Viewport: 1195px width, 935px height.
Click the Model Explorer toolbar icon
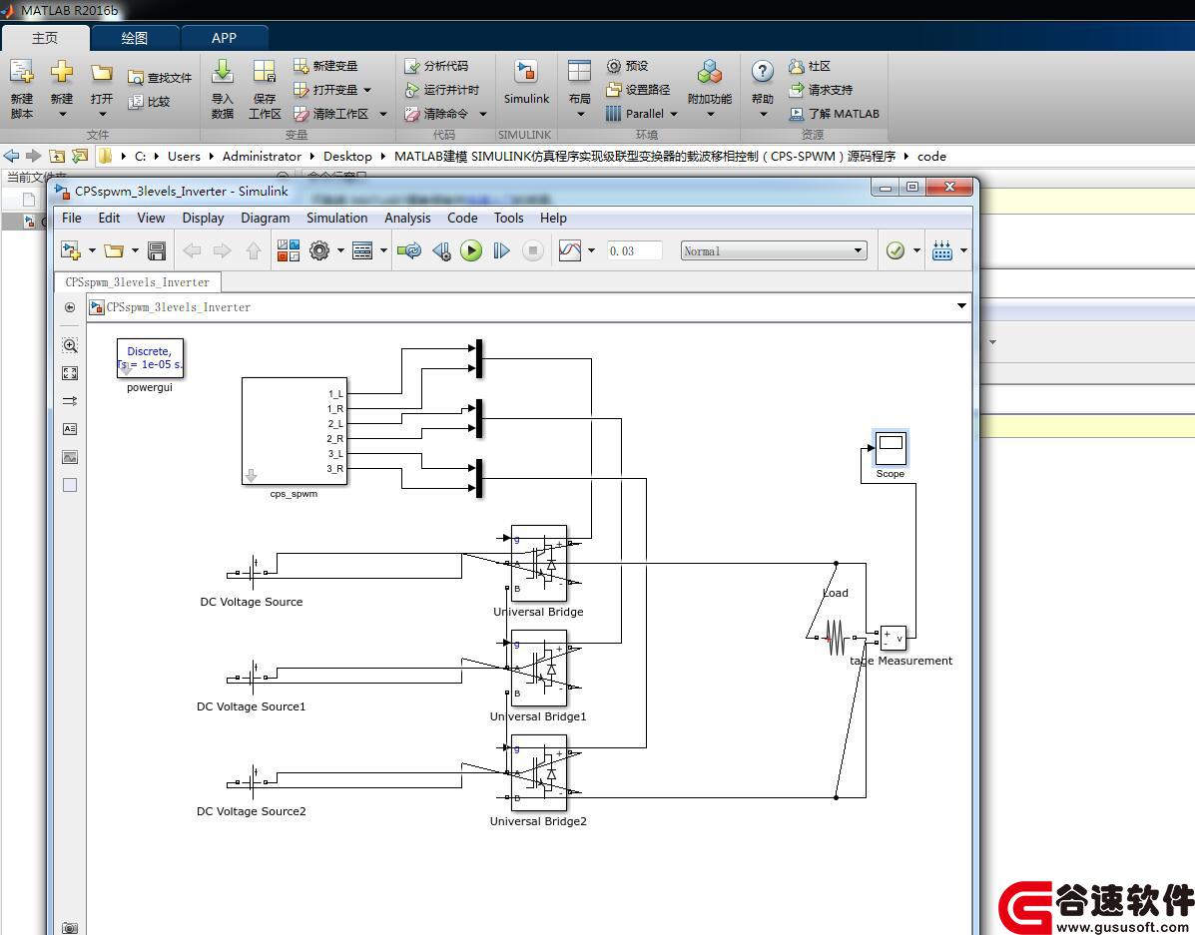tap(362, 250)
